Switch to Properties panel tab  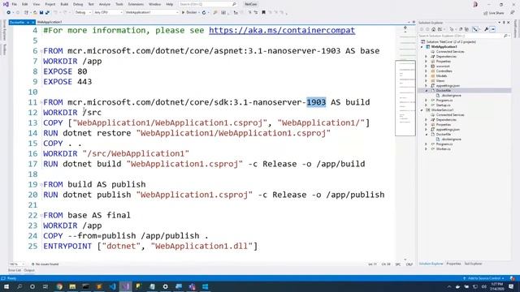pos(453,264)
